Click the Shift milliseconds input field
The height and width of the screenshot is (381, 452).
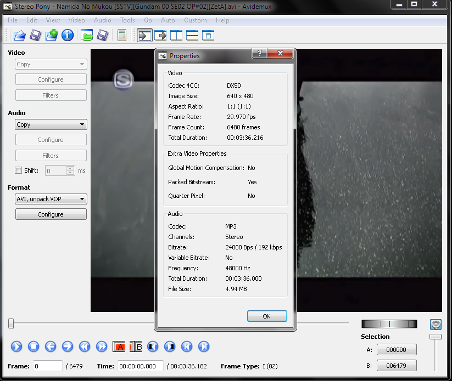(56, 170)
